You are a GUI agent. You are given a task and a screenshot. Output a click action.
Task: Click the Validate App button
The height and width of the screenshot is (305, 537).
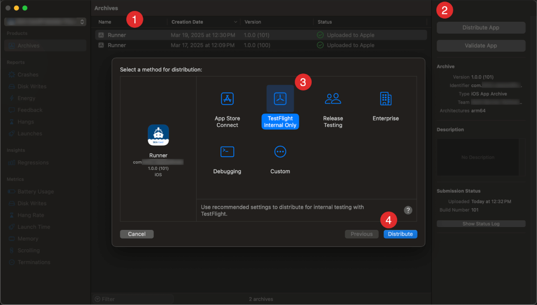coord(481,46)
